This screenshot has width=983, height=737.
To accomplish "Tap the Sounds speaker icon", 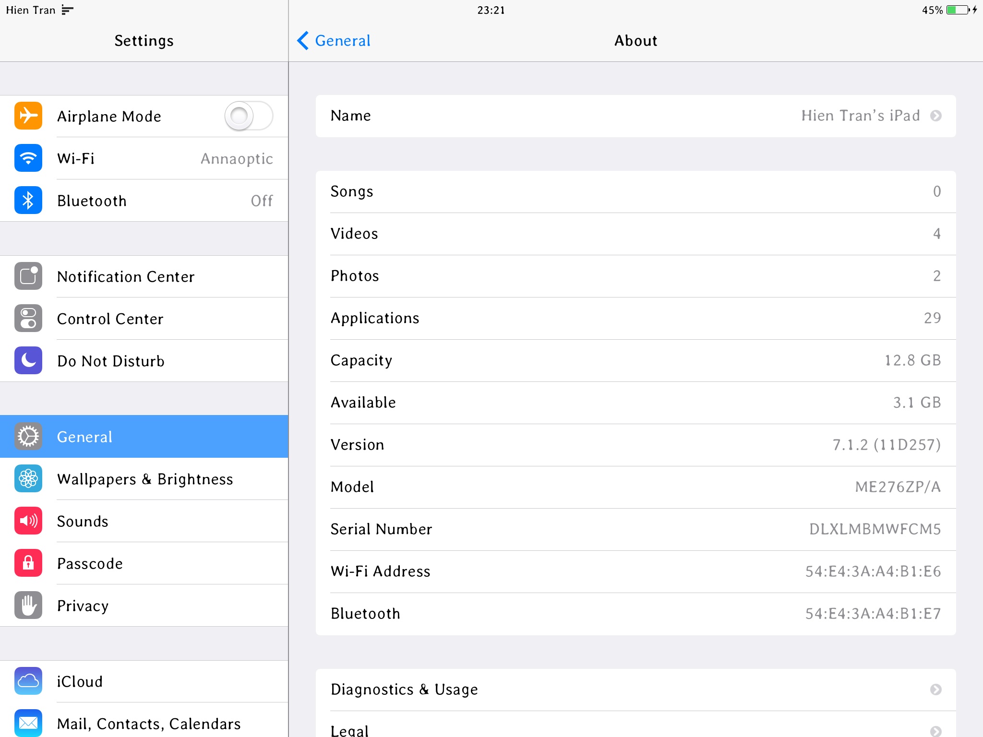I will click(x=28, y=521).
